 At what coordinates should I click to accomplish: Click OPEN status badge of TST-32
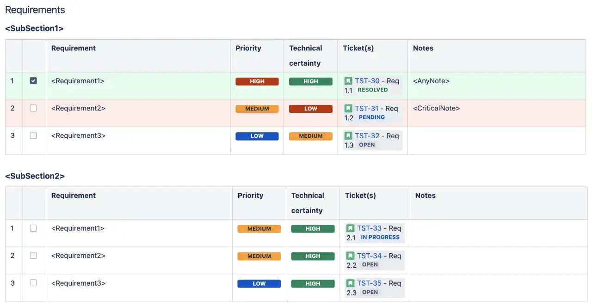coord(367,145)
